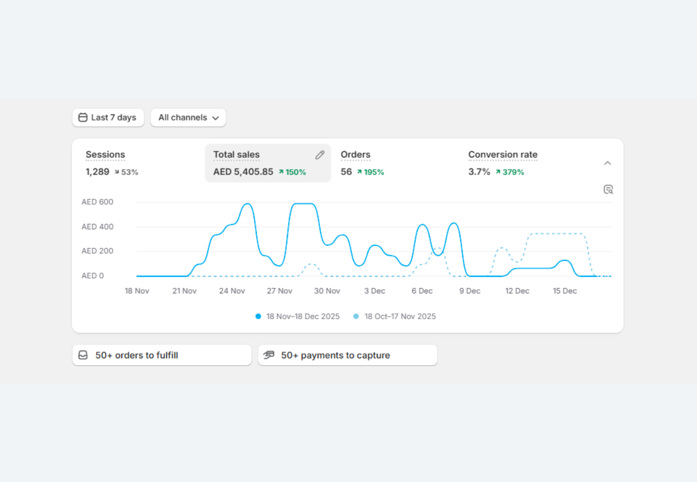Viewport: 697px width, 482px height.
Task: Click the inbox icon for orders to fulfill
Action: tap(83, 355)
